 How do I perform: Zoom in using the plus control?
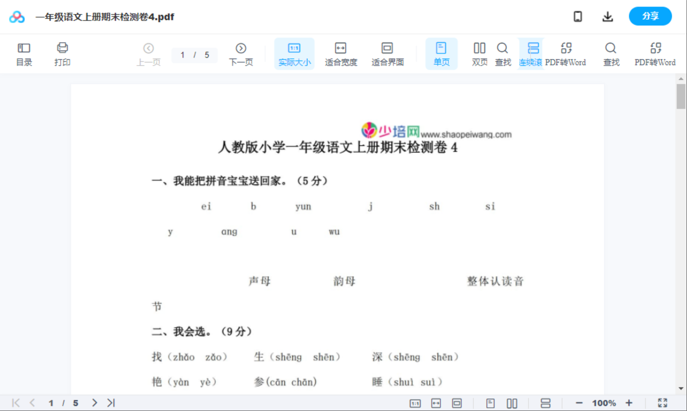(x=630, y=402)
